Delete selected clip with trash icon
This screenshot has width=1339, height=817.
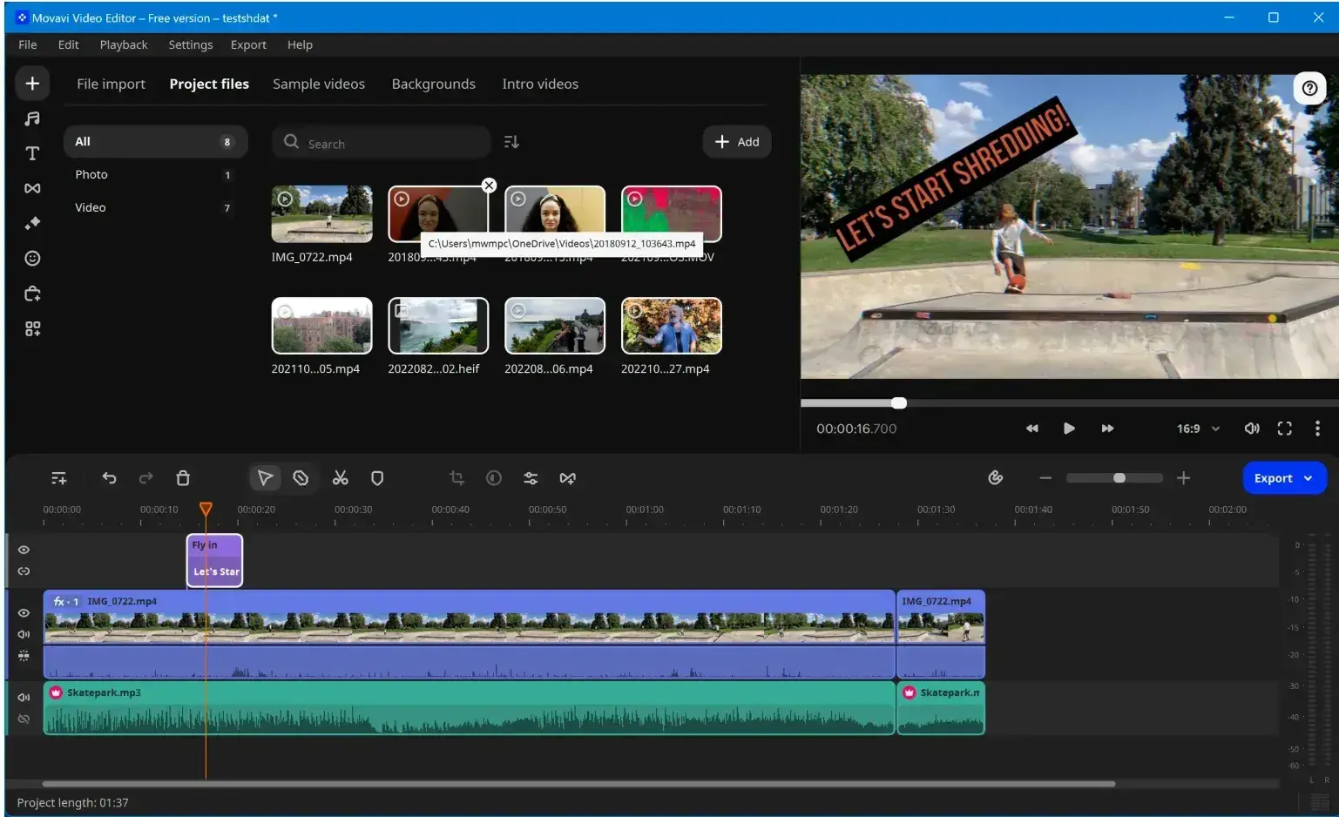tap(183, 478)
